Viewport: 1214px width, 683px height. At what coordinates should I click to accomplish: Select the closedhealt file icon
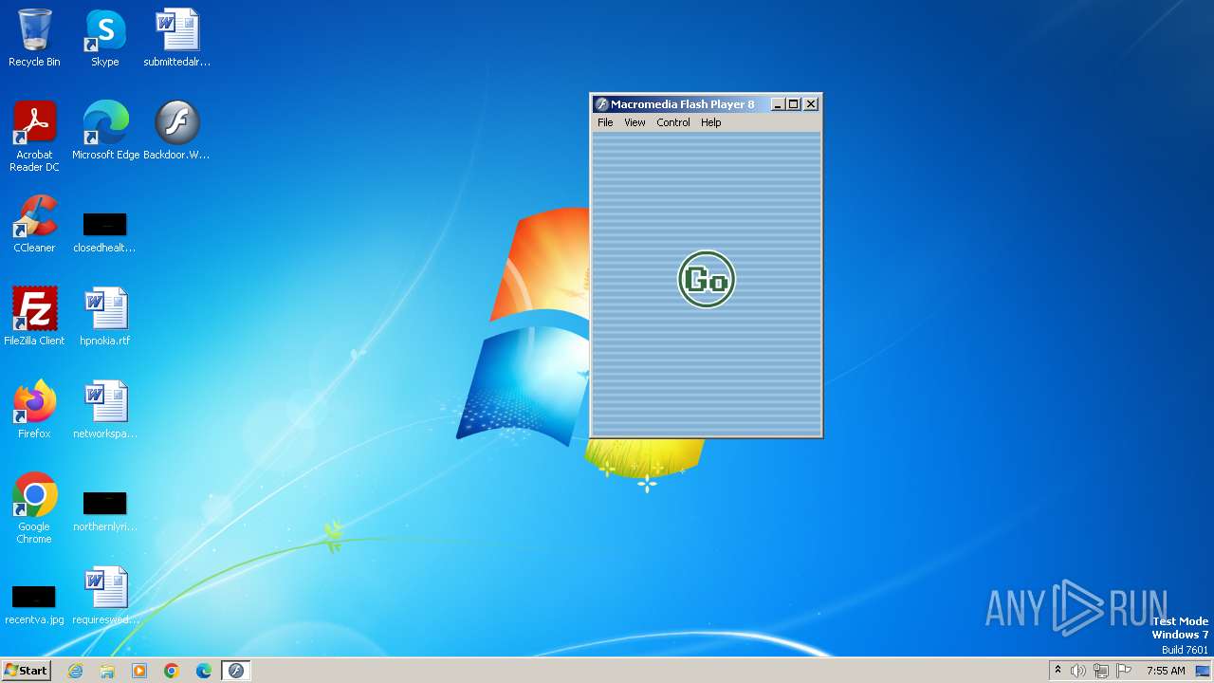[104, 233]
